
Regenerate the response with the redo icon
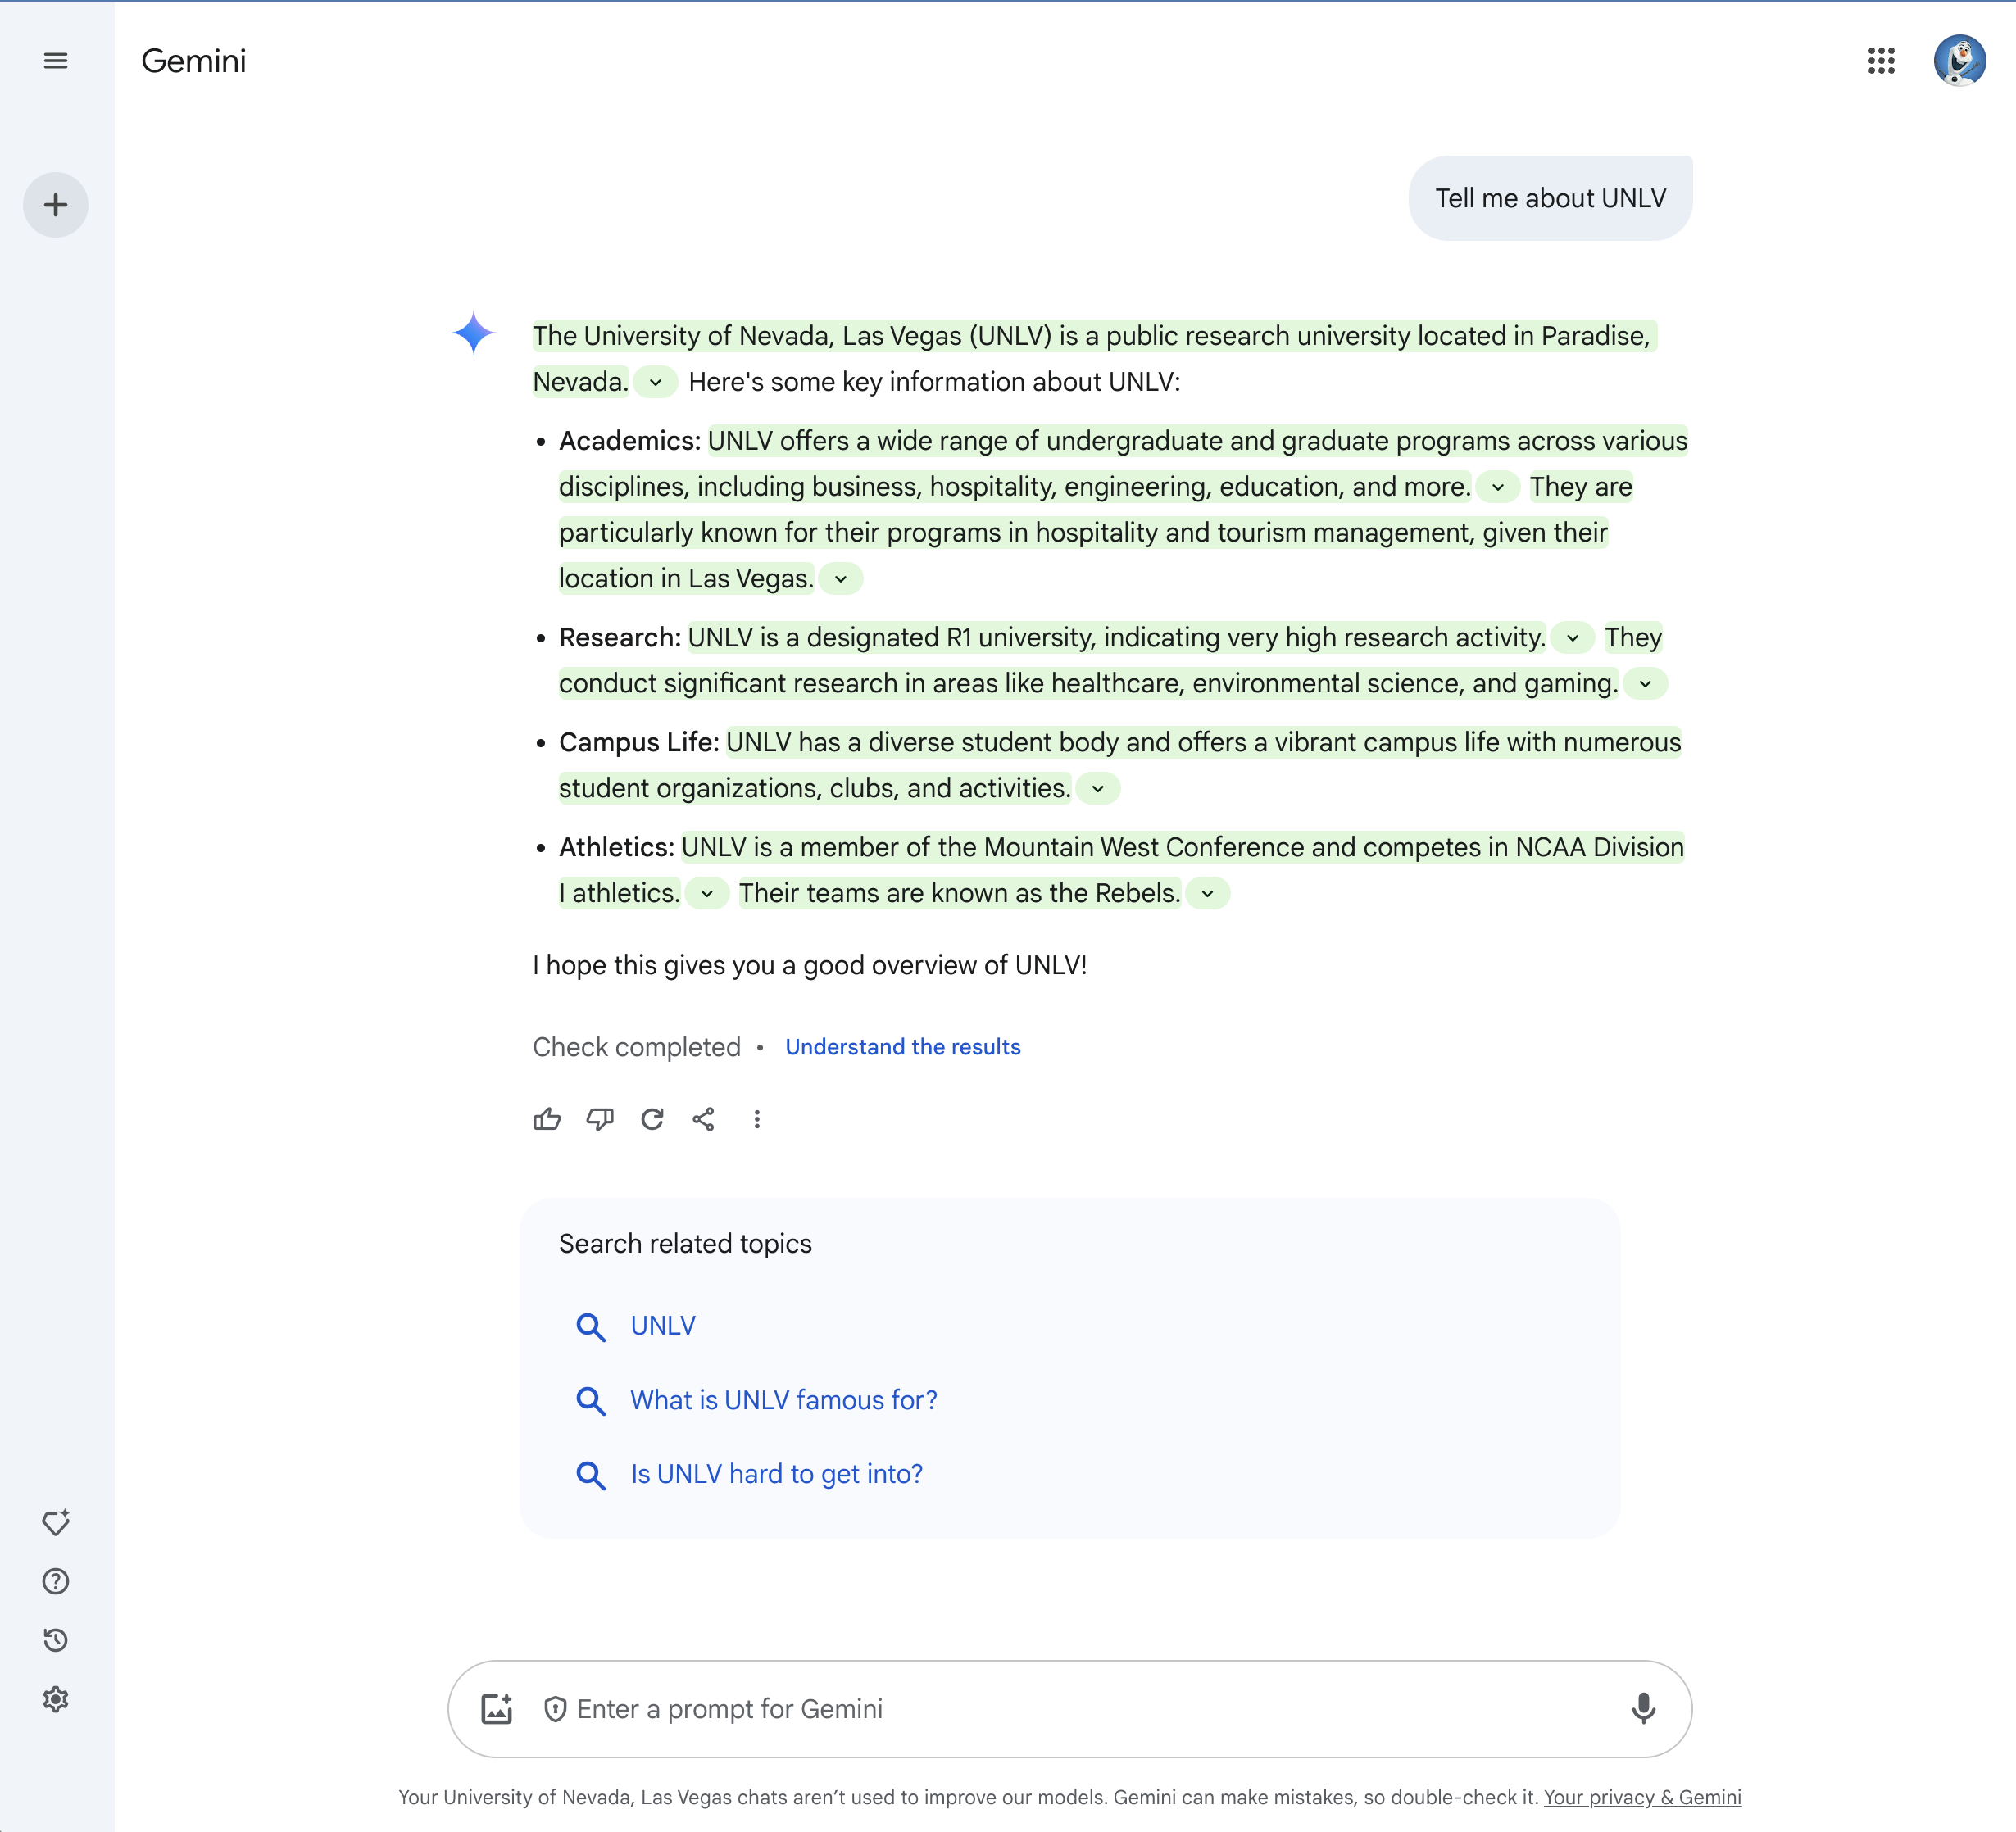[x=652, y=1119]
